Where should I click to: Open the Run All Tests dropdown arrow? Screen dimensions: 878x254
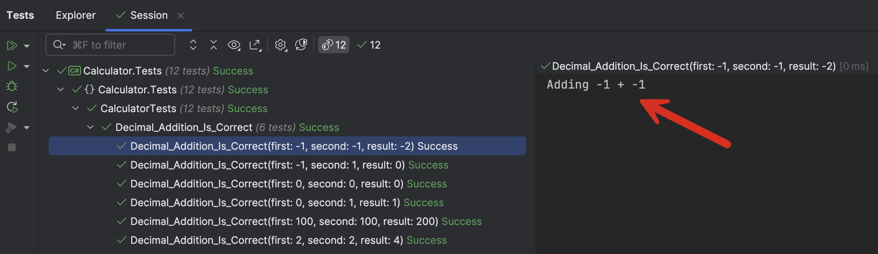tap(27, 46)
